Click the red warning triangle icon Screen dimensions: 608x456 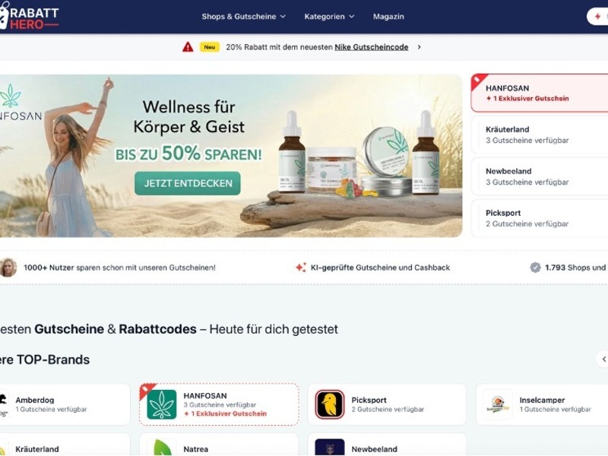tap(188, 47)
